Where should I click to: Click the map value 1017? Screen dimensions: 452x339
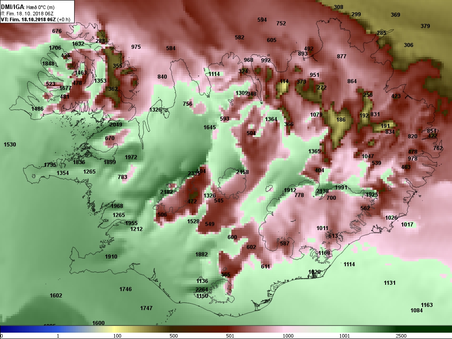point(407,225)
